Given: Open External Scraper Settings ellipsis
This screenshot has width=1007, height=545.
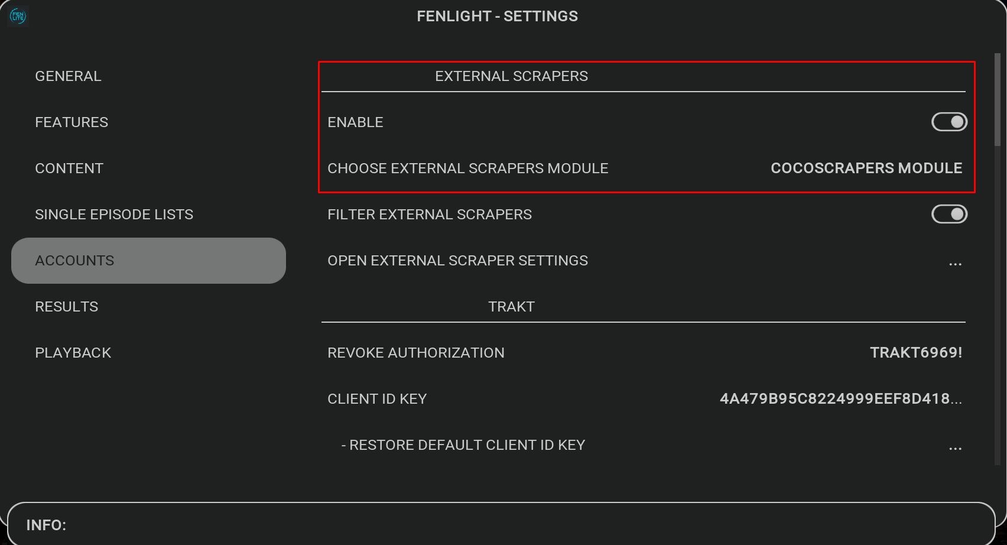Looking at the screenshot, I should 955,262.
